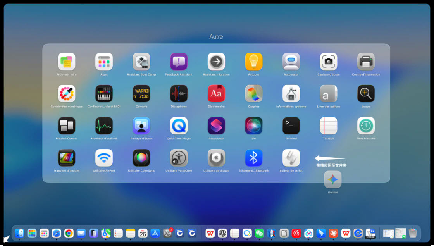This screenshot has width=434, height=246.
Task: Launch Assistant migration
Action: [x=216, y=62]
